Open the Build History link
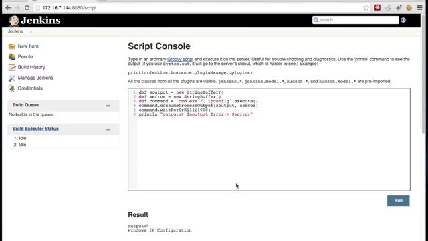The width and height of the screenshot is (428, 241). (x=31, y=67)
